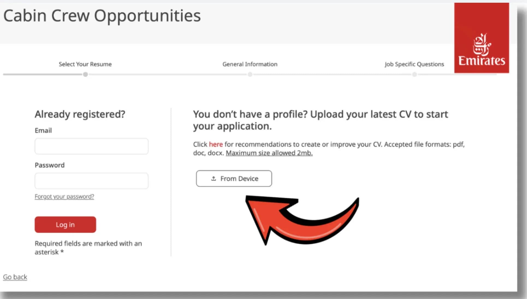Image resolution: width=527 pixels, height=299 pixels.
Task: Switch to the Job Specific Questions step label
Action: (414, 64)
